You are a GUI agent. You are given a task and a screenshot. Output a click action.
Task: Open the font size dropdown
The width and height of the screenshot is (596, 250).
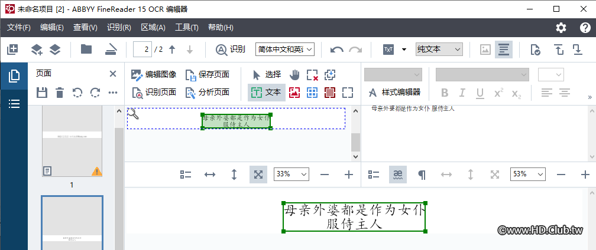pos(551,75)
